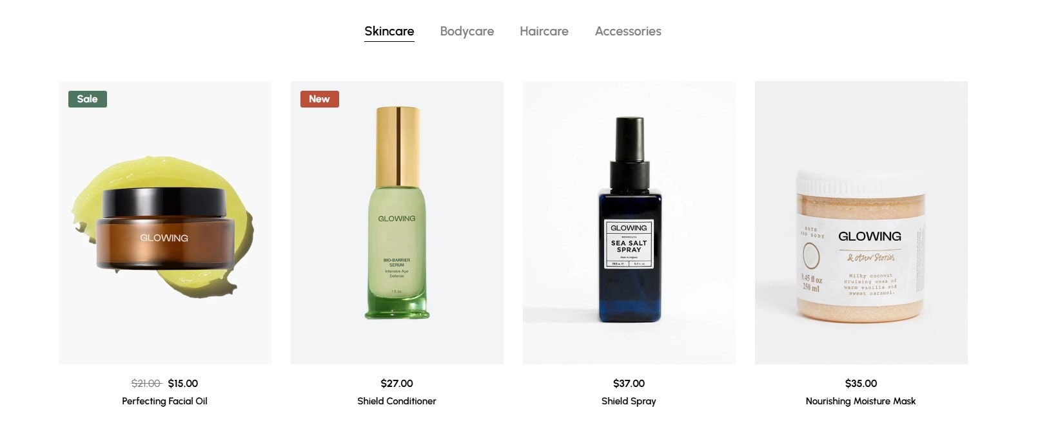The height and width of the screenshot is (432, 1049).
Task: Open the Haircare category tab
Action: pos(544,31)
